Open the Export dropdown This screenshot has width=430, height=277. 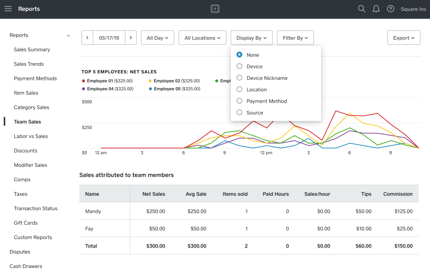[x=404, y=38]
